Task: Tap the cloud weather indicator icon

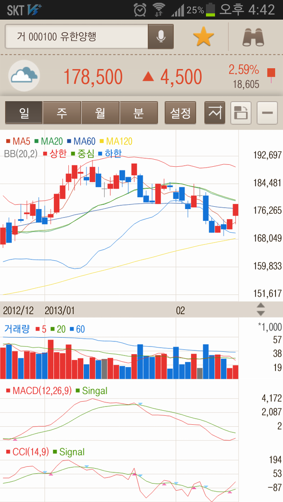Action: click(x=24, y=76)
